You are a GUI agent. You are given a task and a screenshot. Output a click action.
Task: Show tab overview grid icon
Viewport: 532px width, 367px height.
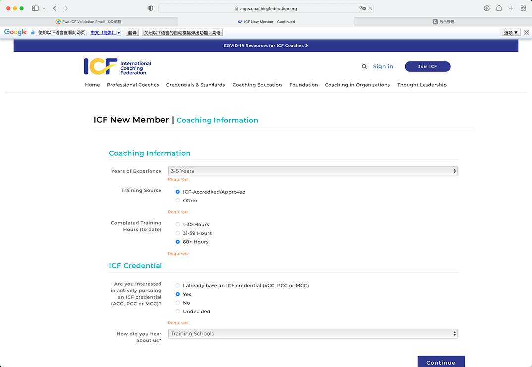click(523, 8)
